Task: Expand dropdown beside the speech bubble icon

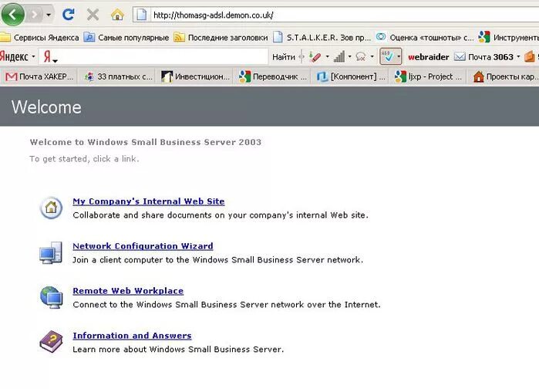Action: pos(372,56)
